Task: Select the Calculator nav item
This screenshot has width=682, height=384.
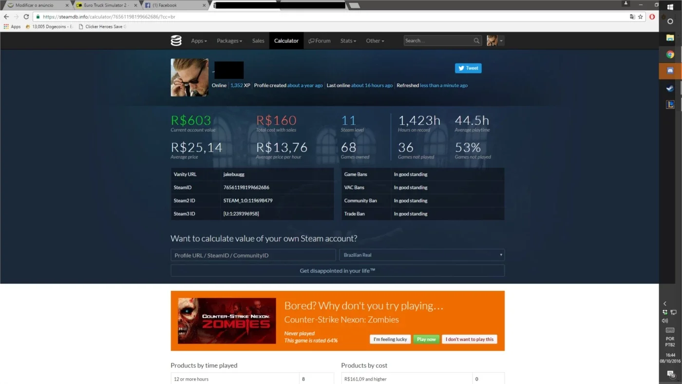Action: pyautogui.click(x=286, y=41)
